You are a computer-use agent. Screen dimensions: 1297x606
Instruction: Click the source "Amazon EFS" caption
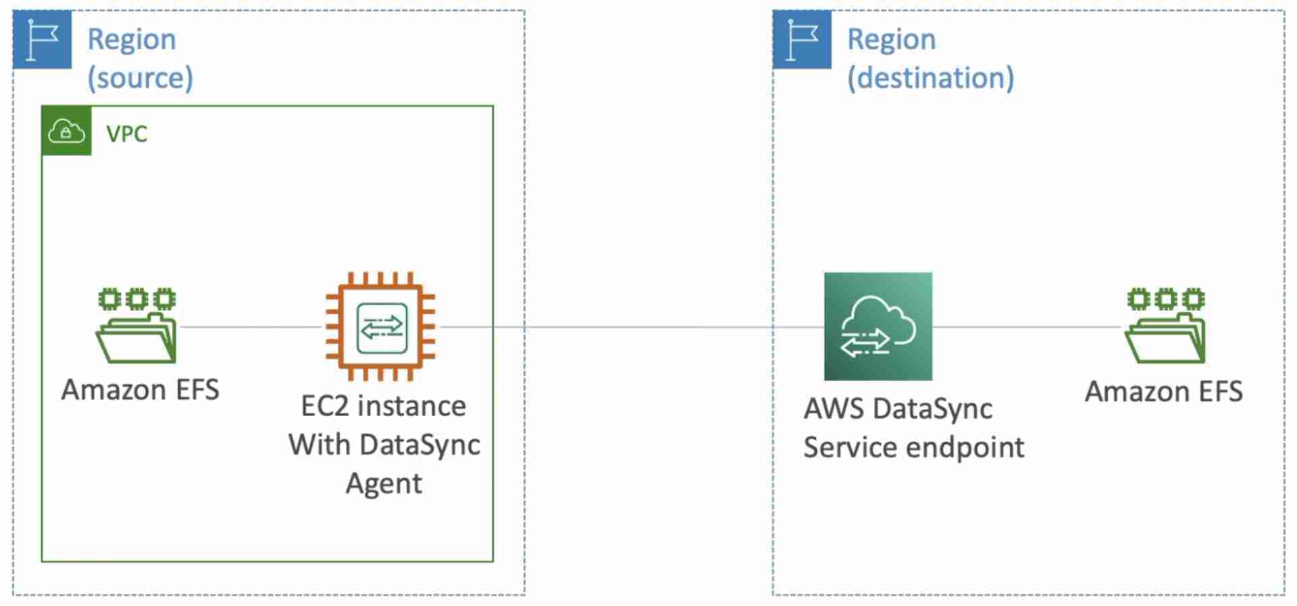pyautogui.click(x=141, y=390)
